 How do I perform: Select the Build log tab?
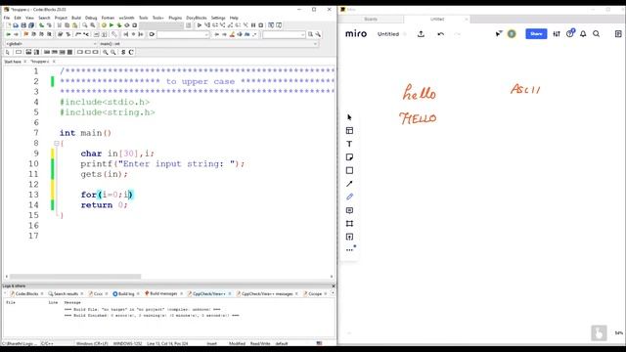[126, 293]
